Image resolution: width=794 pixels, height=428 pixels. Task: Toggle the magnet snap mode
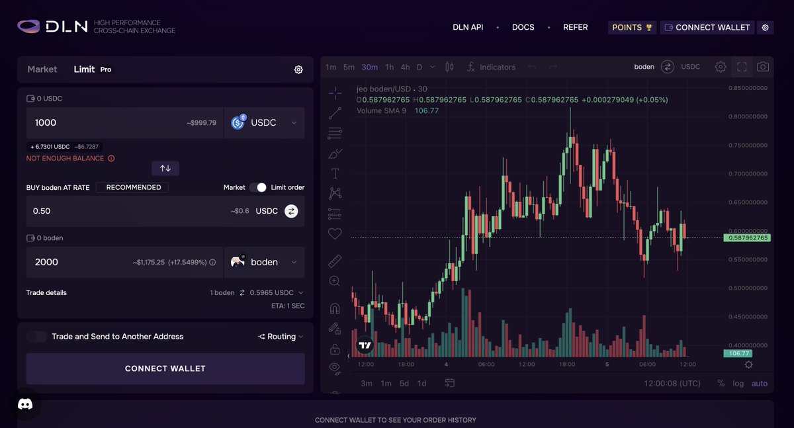point(335,308)
